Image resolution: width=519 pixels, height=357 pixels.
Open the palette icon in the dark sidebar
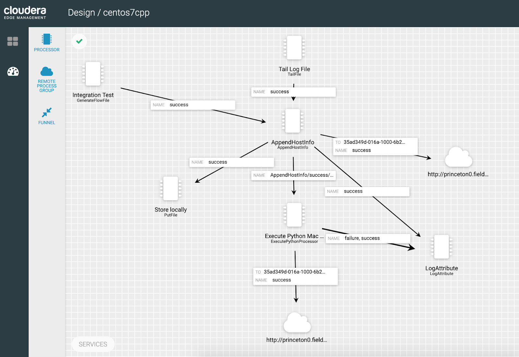12,72
